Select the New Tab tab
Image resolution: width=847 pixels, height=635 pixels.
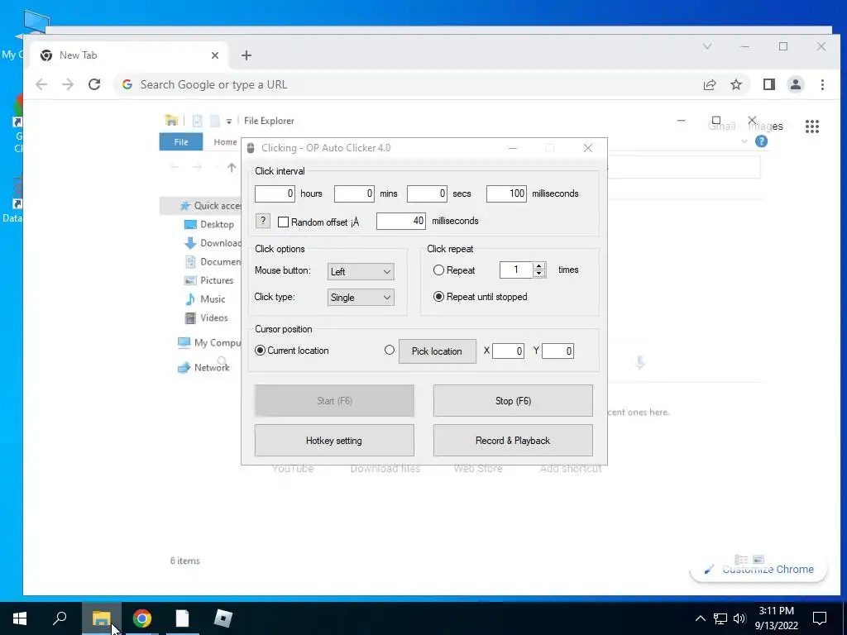pos(128,55)
